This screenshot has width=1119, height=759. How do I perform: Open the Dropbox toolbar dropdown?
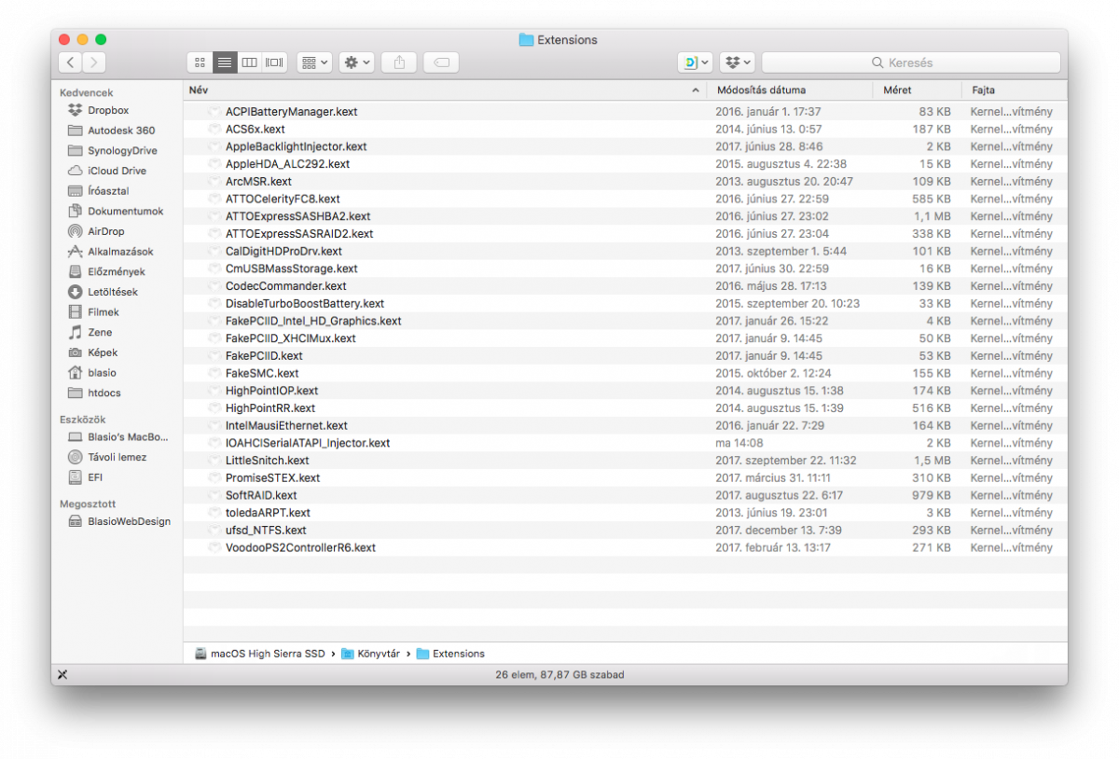737,62
